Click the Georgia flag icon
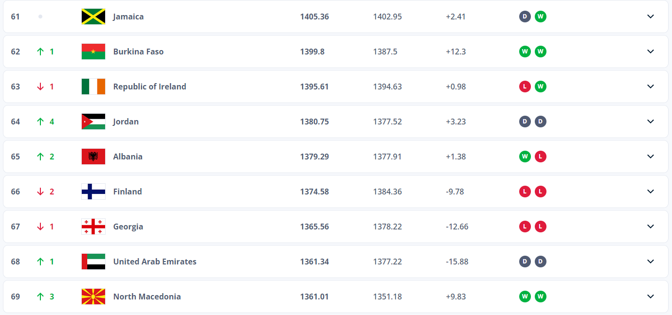The height and width of the screenshot is (315, 672). pyautogui.click(x=93, y=227)
